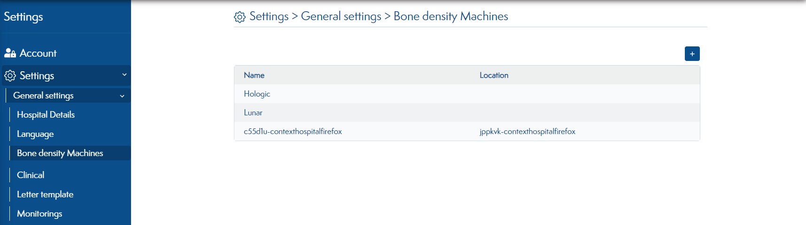Click the jppkvk-contexthospitalfirefox location cell

point(527,131)
